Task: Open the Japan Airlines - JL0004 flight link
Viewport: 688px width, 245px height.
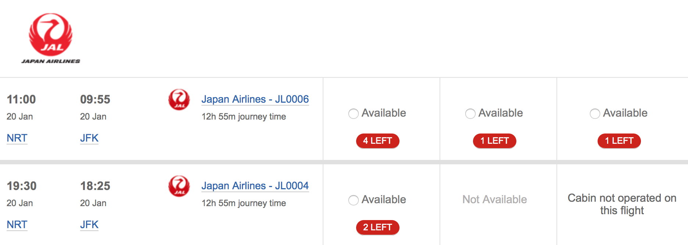Action: (255, 186)
